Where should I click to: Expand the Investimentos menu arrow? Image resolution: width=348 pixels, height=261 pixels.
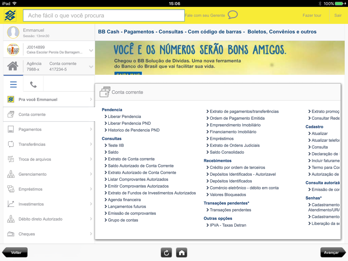point(91,204)
